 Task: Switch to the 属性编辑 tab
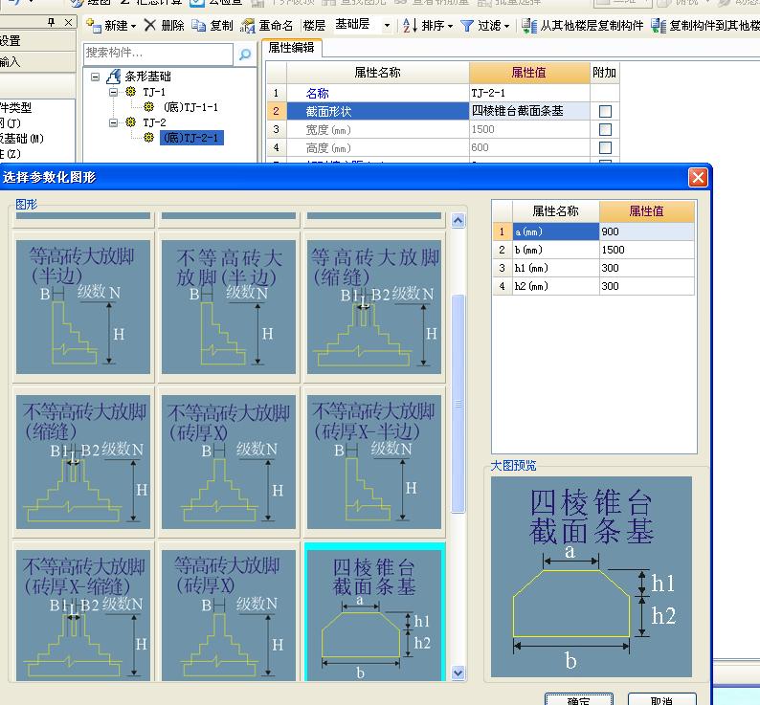click(291, 48)
